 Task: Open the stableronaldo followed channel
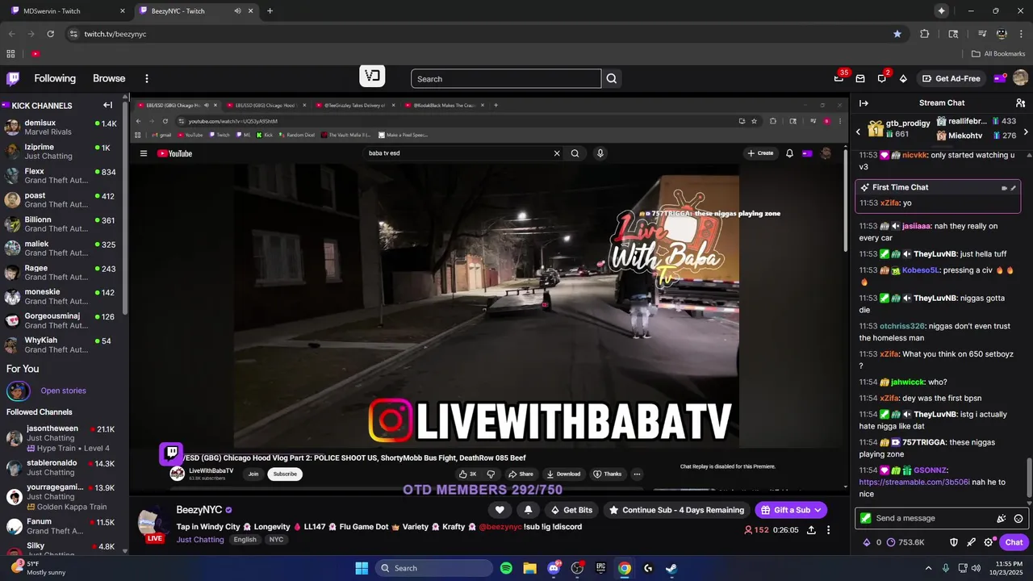click(61, 468)
